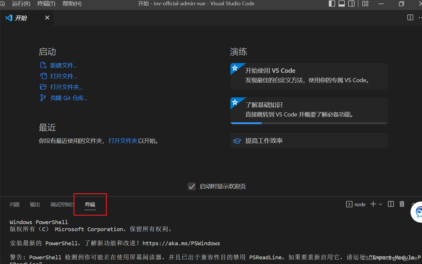Toggle primary side bar layout icon
Screen dimensions: 422x264
[332, 4]
